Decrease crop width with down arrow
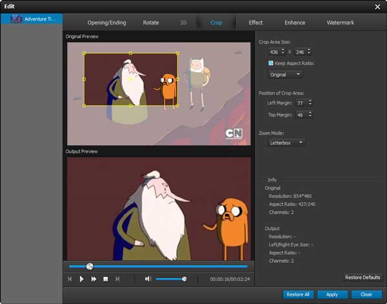This screenshot has width=387, height=304. pyautogui.click(x=283, y=53)
